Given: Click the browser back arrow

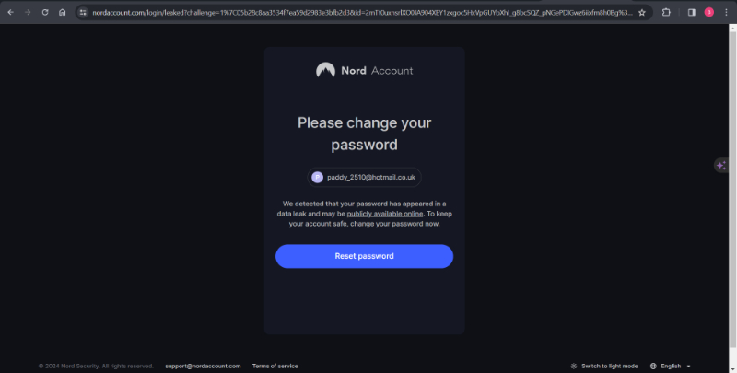Looking at the screenshot, I should (10, 12).
